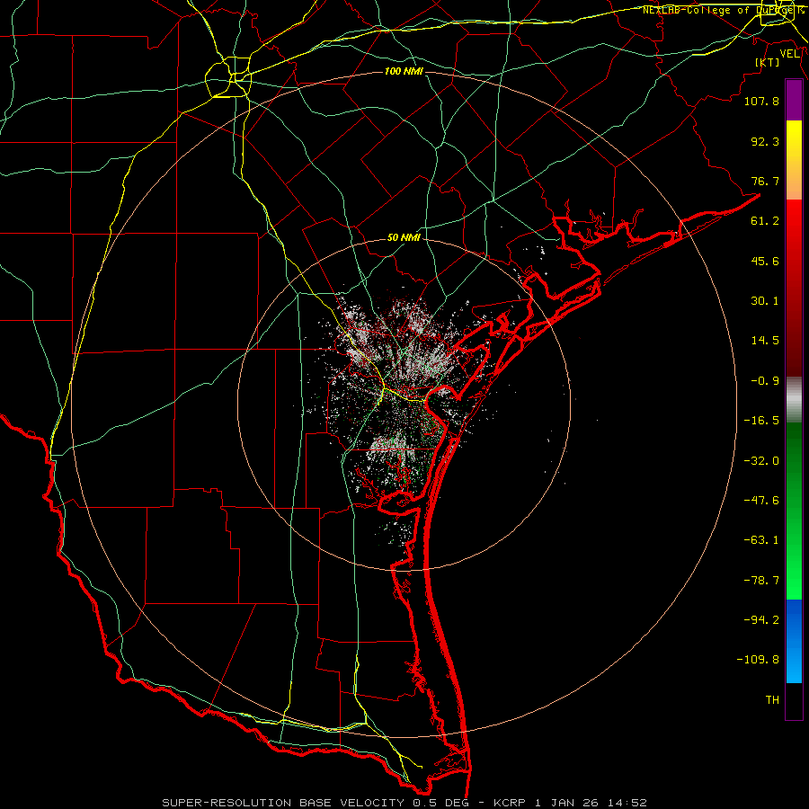Screen dimensions: 809x809
Task: Pick the yellow-orange segment of the velocity color bar
Action: [794, 160]
